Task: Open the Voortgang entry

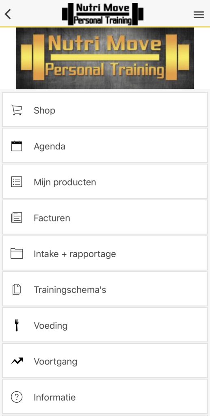Action: coord(105,361)
